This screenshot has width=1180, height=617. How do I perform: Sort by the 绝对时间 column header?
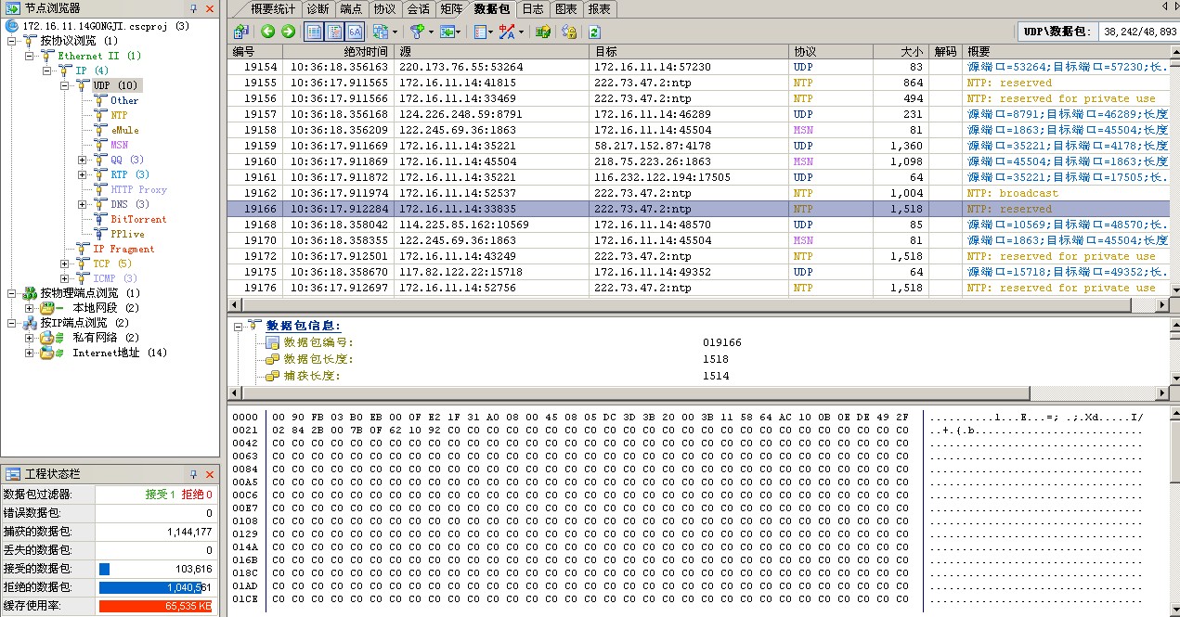pos(339,52)
